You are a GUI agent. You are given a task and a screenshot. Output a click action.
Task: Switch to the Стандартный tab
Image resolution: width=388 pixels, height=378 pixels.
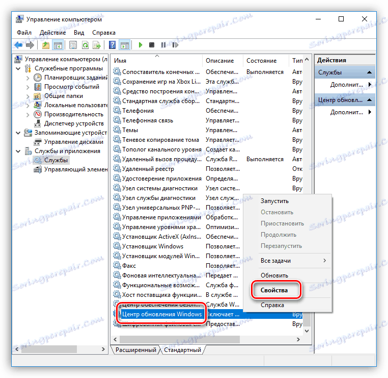point(182,350)
